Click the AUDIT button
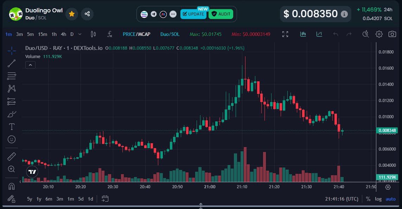The height and width of the screenshot is (209, 402). tap(221, 14)
